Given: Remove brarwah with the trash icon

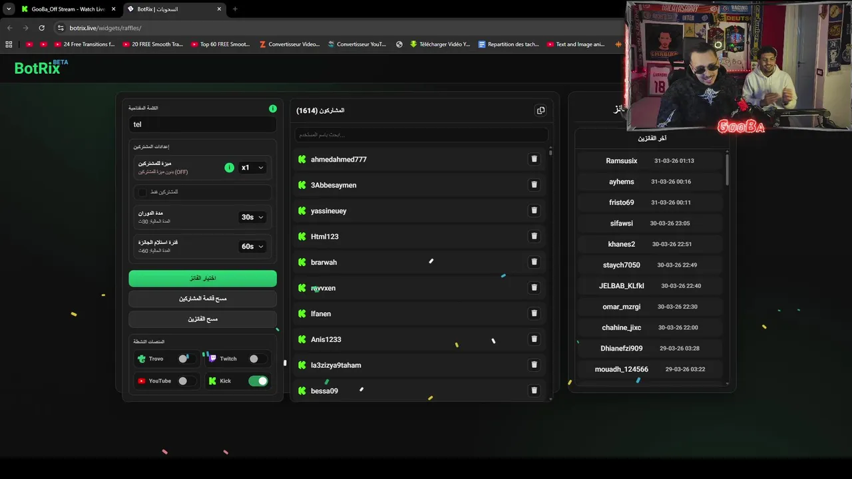Looking at the screenshot, I should click(534, 262).
